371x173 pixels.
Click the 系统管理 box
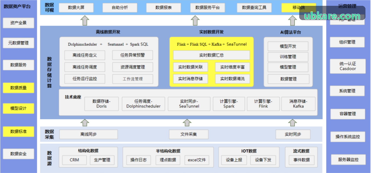click(347, 91)
